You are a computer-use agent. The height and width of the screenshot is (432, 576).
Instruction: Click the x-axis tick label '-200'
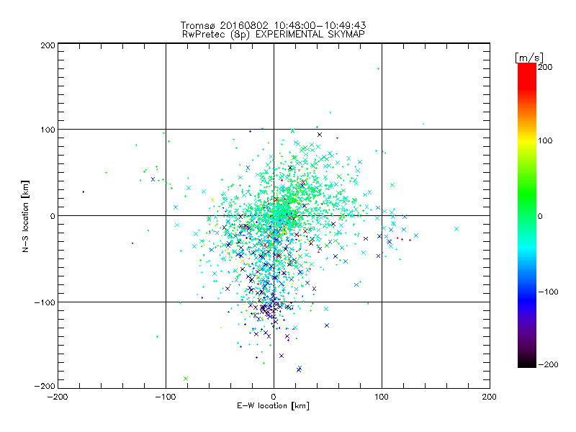coord(58,397)
